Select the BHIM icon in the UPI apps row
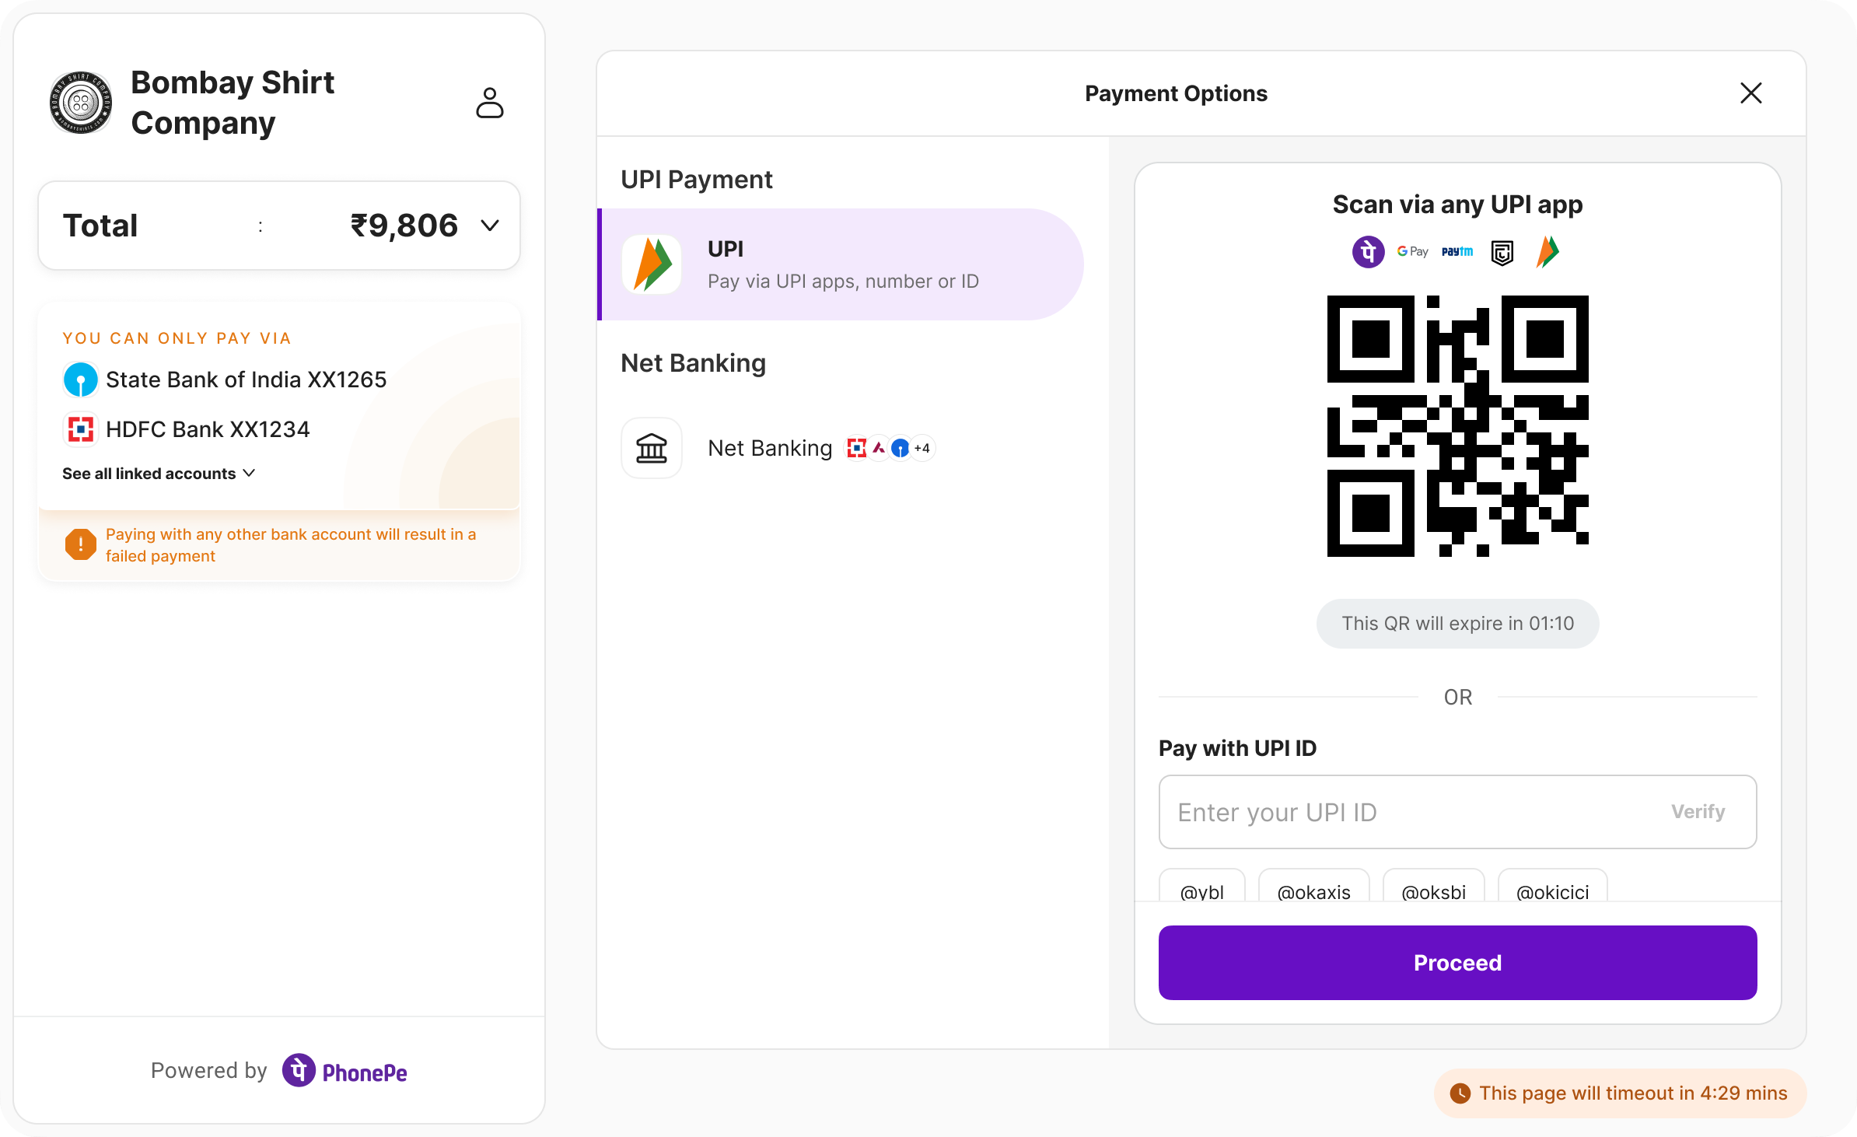Screen dimensions: 1857x1137 tap(1547, 252)
